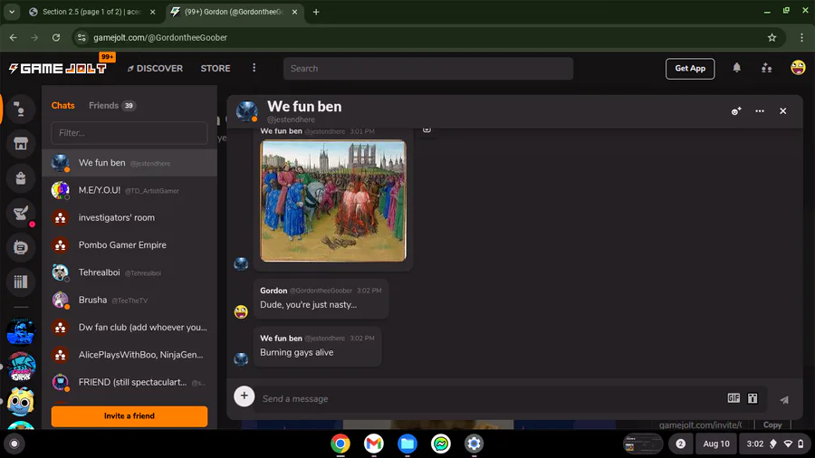This screenshot has width=815, height=458.
Task: View site information icon in address bar
Action: (81, 37)
